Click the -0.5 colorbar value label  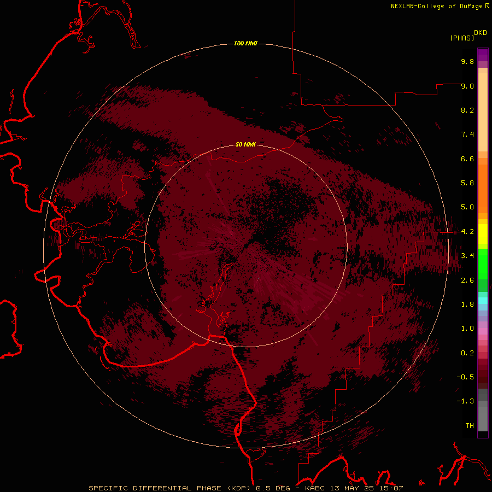coord(465,377)
